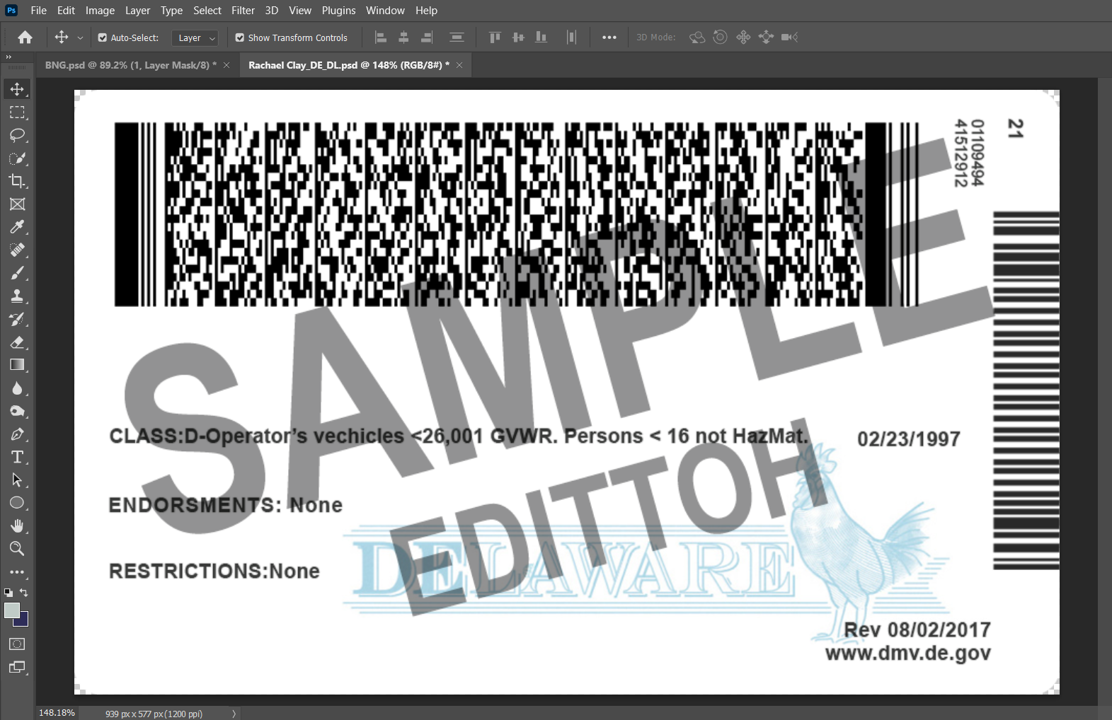Distribute vertically button in options bar

click(x=457, y=37)
